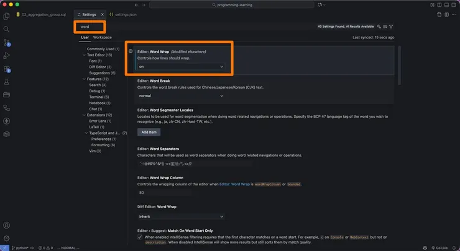Click the Last synced status text
460x251 pixels.
tap(373, 37)
